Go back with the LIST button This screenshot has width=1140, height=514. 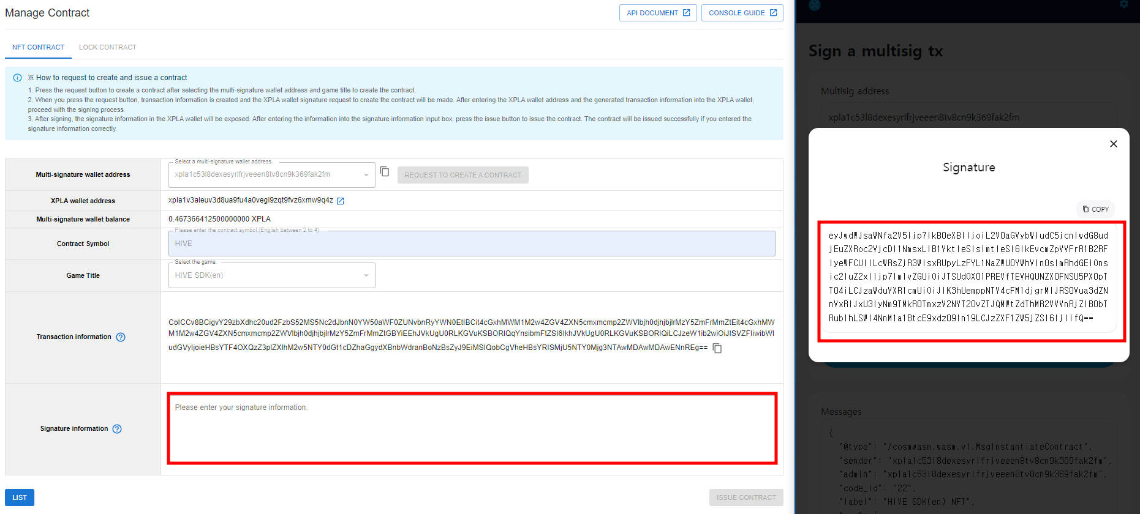(20, 497)
